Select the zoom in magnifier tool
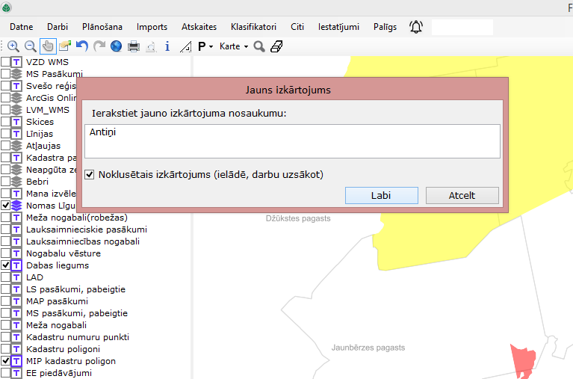The image size is (573, 379). click(x=13, y=46)
